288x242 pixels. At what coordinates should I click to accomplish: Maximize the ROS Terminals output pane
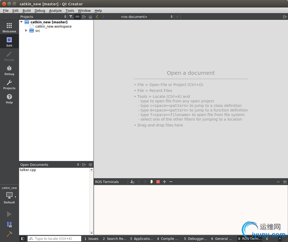285,182
